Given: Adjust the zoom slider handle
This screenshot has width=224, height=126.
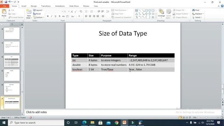Looking at the screenshot, I should pyautogui.click(x=206, y=118).
